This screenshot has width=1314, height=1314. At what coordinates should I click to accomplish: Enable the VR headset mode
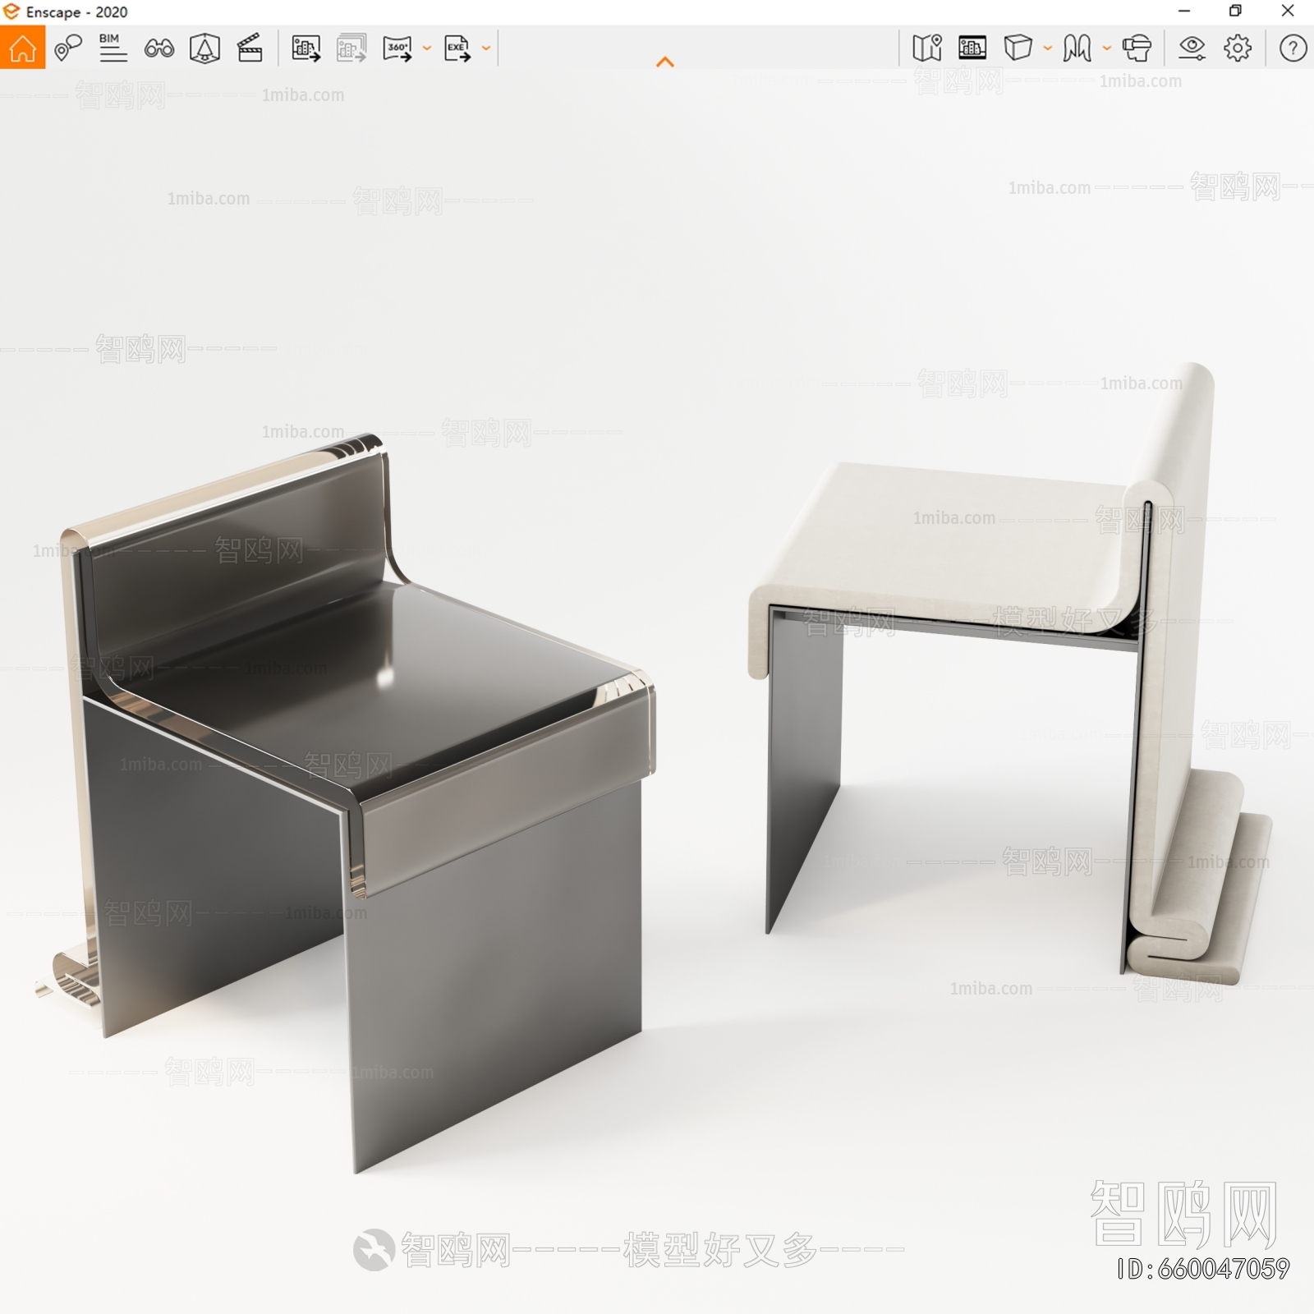pyautogui.click(x=1137, y=48)
